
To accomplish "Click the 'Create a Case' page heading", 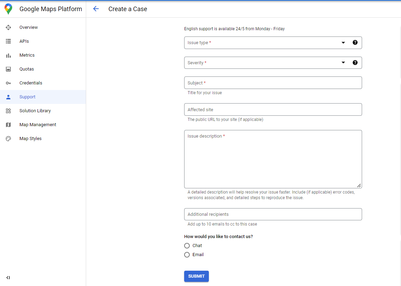I will (x=128, y=9).
